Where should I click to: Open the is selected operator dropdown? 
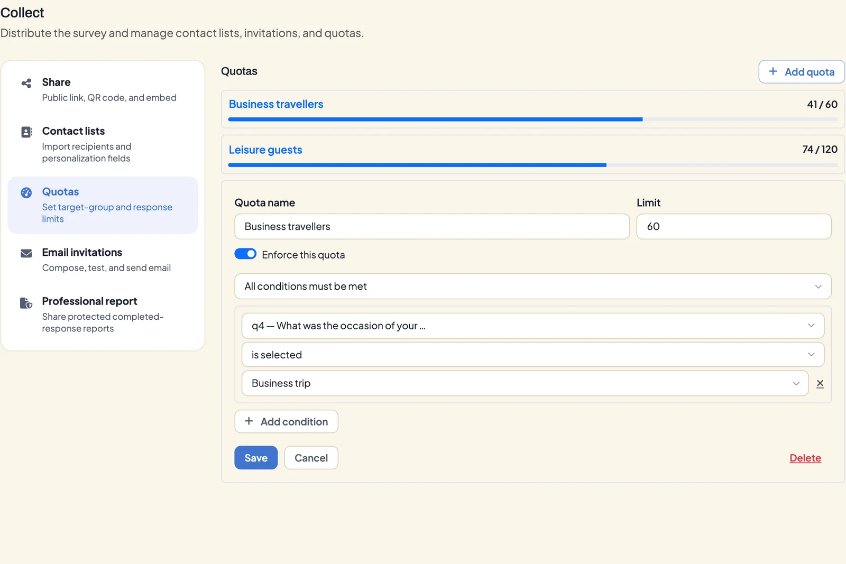pos(533,355)
